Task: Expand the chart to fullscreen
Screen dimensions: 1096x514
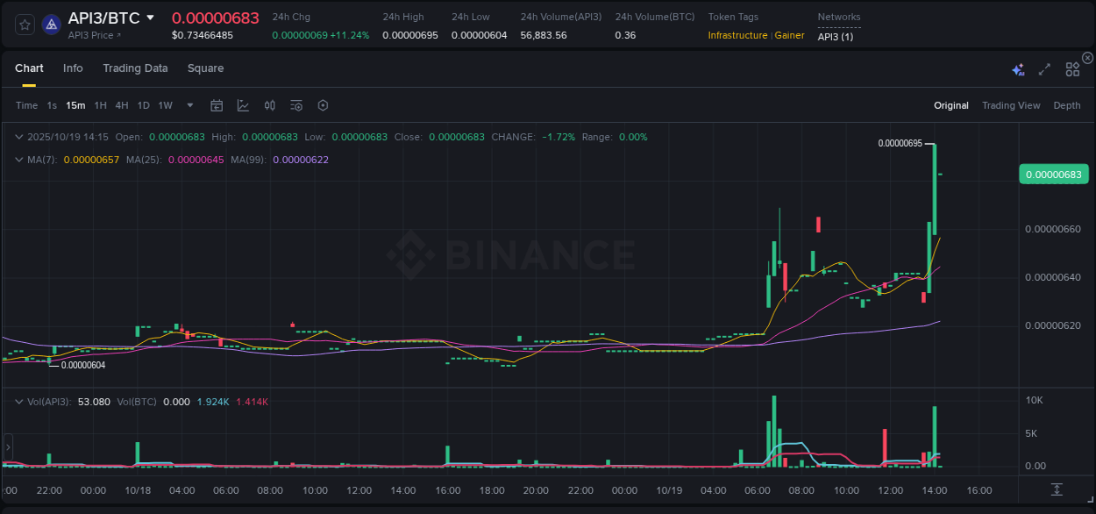Action: pyautogui.click(x=1044, y=68)
